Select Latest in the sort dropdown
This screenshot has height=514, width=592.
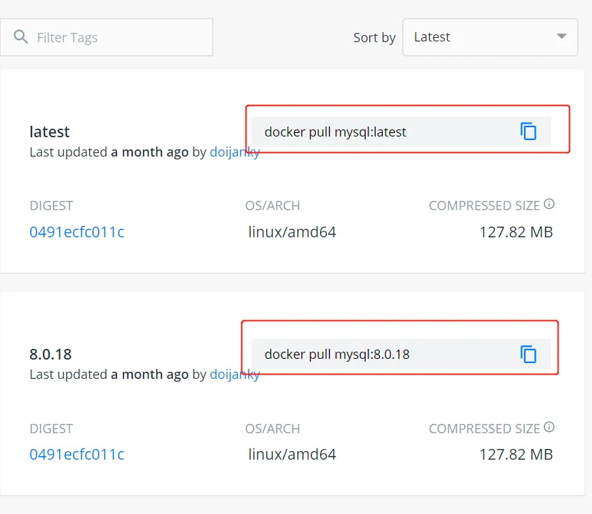pos(433,36)
